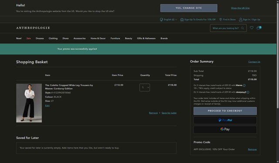The image size is (279, 163).
Task: Open the Gifts & Halloween menu
Action: point(146,38)
